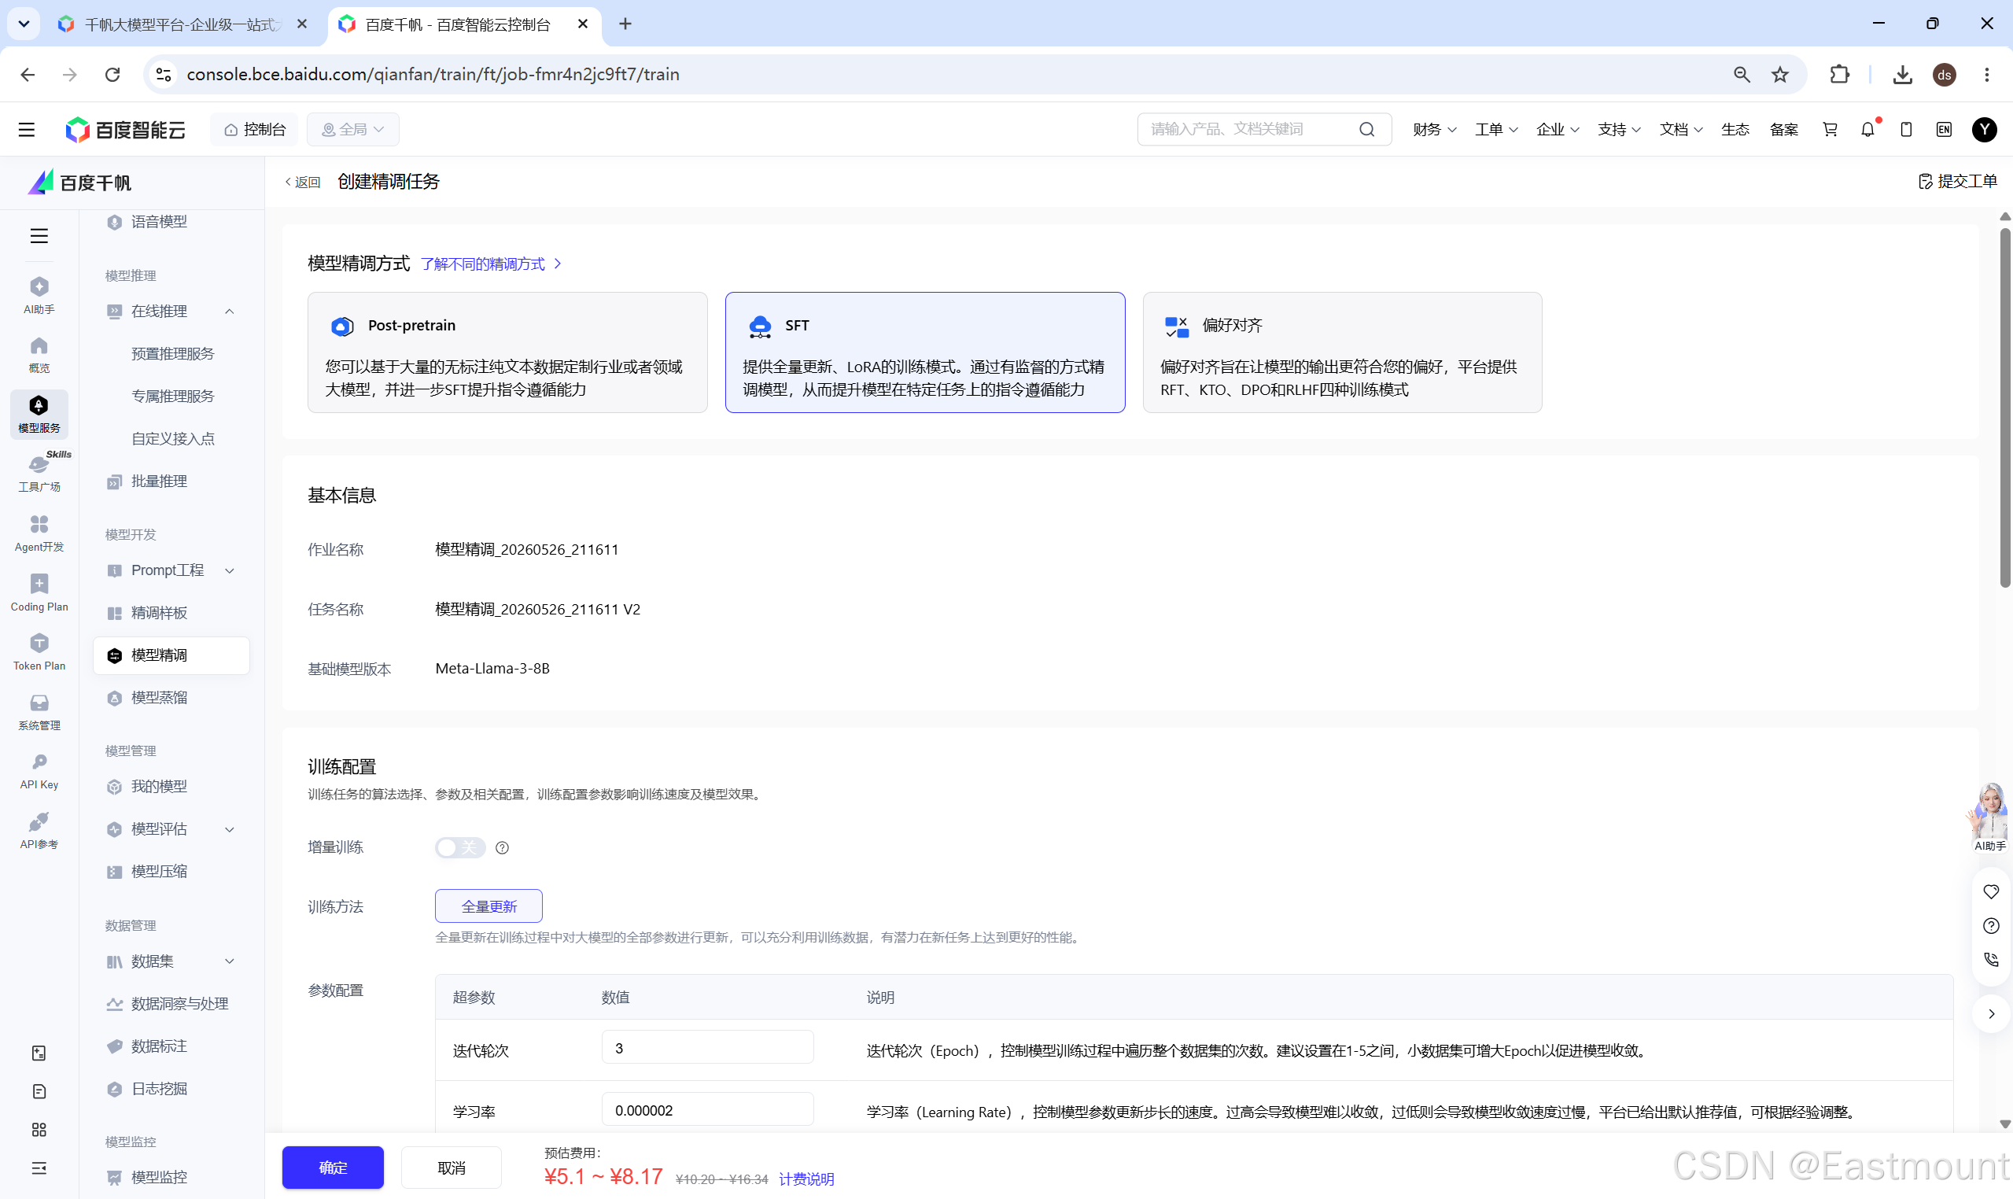The image size is (2013, 1199).
Task: Open the floating AI助手 avatar
Action: [x=1989, y=816]
